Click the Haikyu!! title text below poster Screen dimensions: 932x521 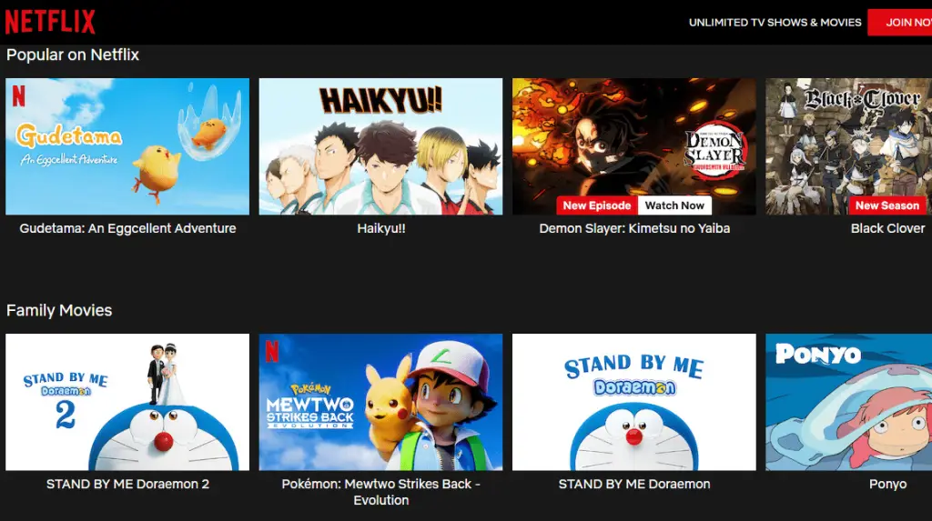[381, 228]
